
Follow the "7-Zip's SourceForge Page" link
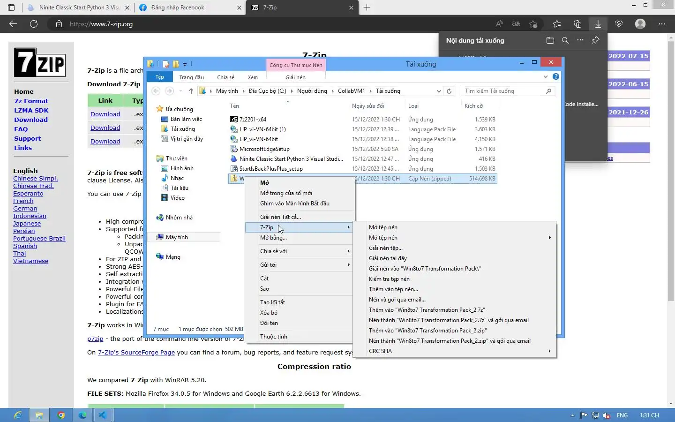[x=136, y=353]
